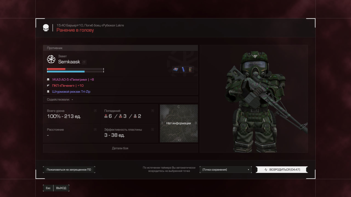The height and width of the screenshot is (197, 351).
Task: Click the 3 - 38 ед. plate value
Action: [114, 135]
